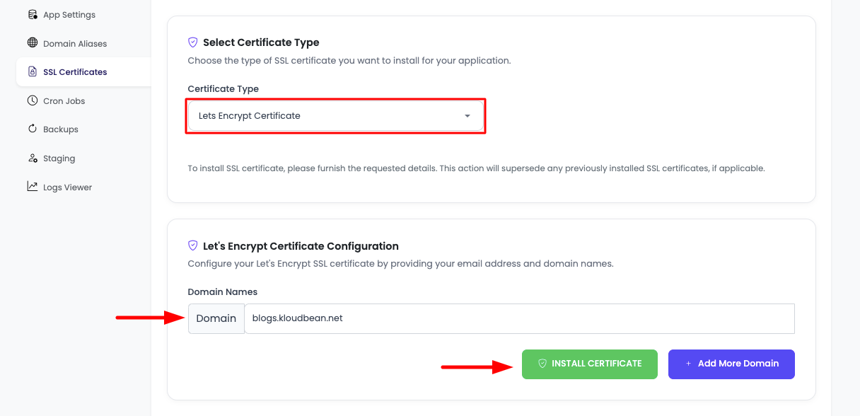
Task: Switch to the SSL Certificates section
Action: tap(74, 71)
